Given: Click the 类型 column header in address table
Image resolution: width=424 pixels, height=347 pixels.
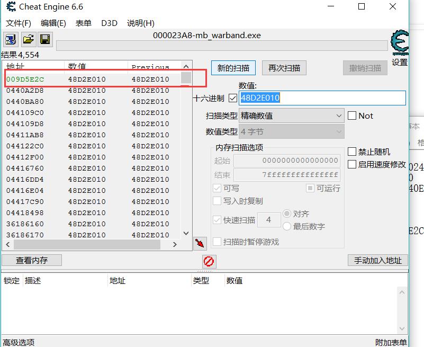Looking at the screenshot, I should tap(207, 281).
